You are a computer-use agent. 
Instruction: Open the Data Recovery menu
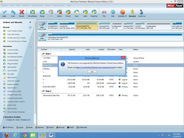59,6
